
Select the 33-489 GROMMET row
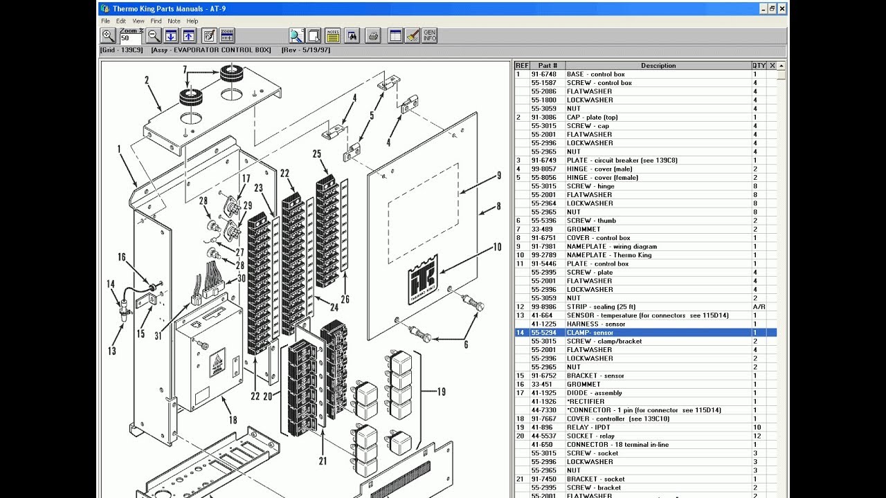tap(646, 229)
